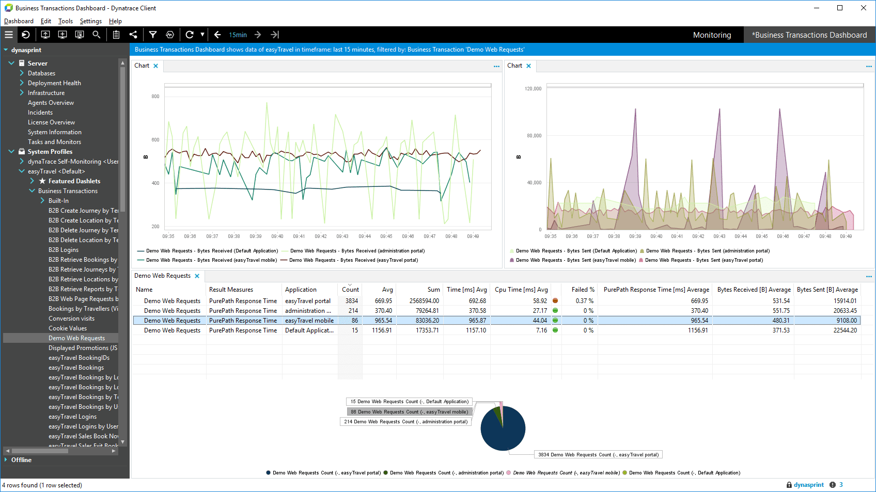
Task: Click the new dashboard plus icon
Action: tap(62, 35)
